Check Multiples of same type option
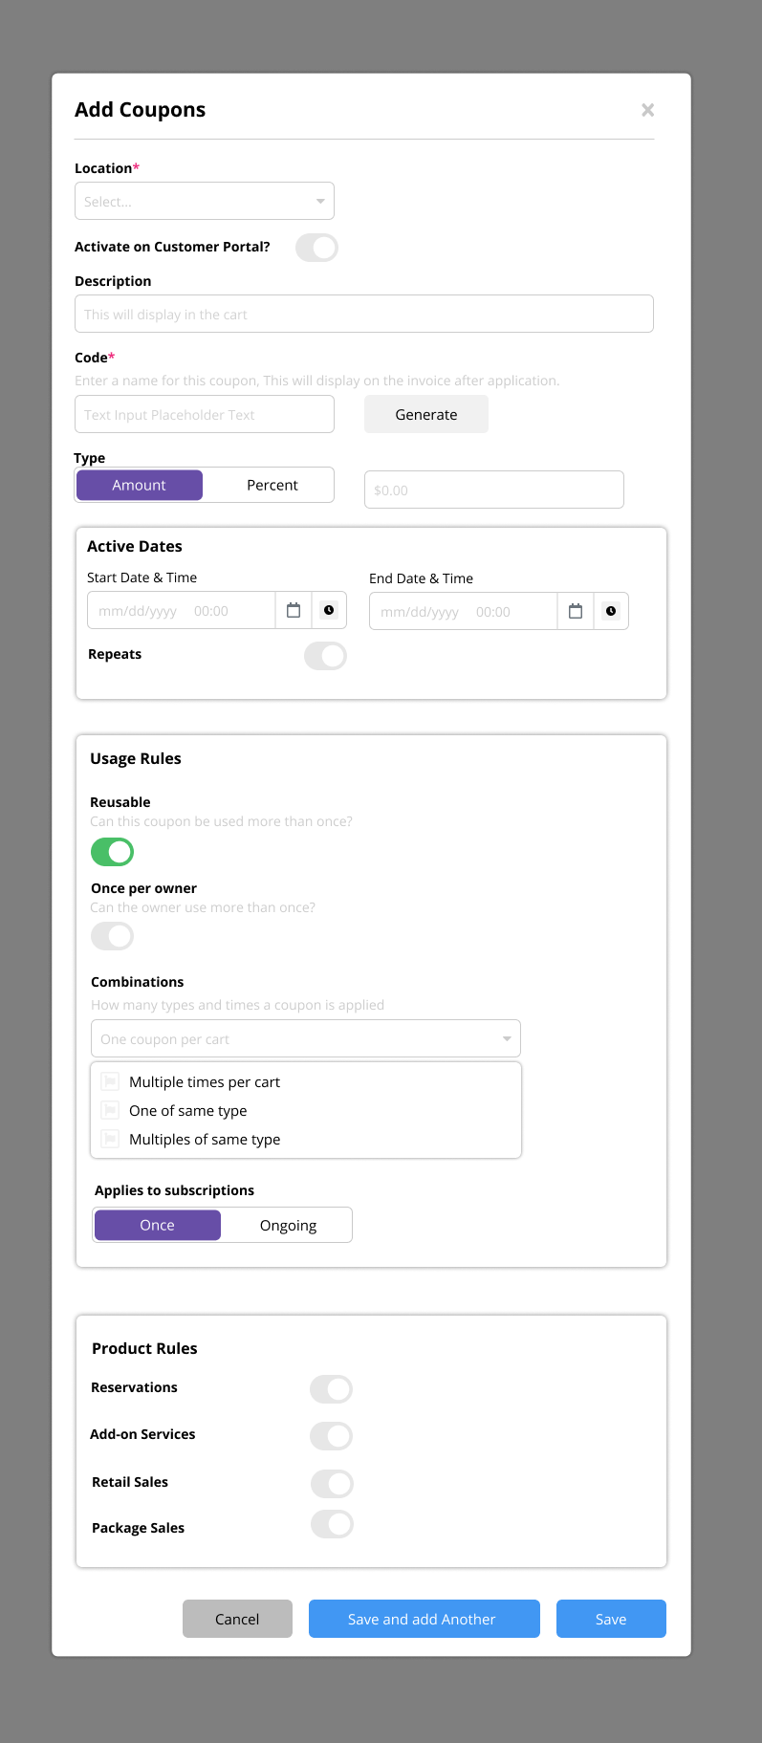The height and width of the screenshot is (1743, 762). 110,1140
